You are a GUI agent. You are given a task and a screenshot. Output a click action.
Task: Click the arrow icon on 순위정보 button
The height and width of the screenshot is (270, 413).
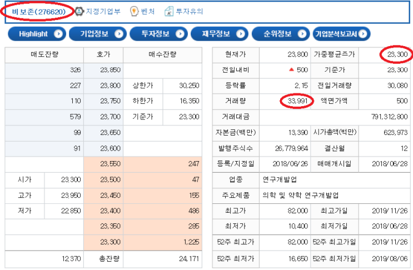pyautogui.click(x=302, y=34)
